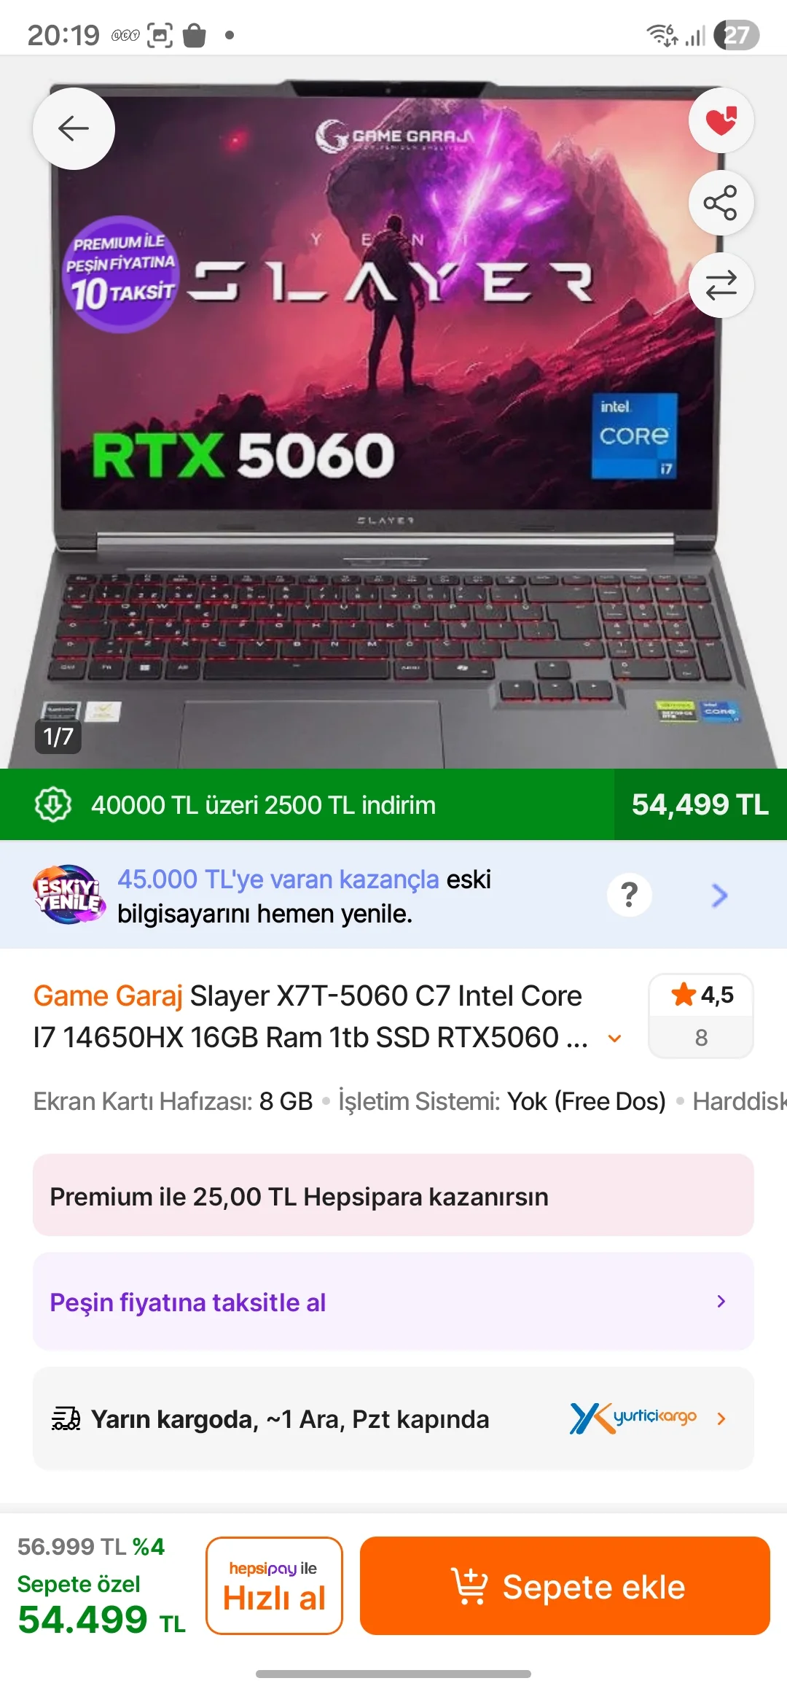
Task: Tap the compare arrows icon
Action: pos(721,285)
